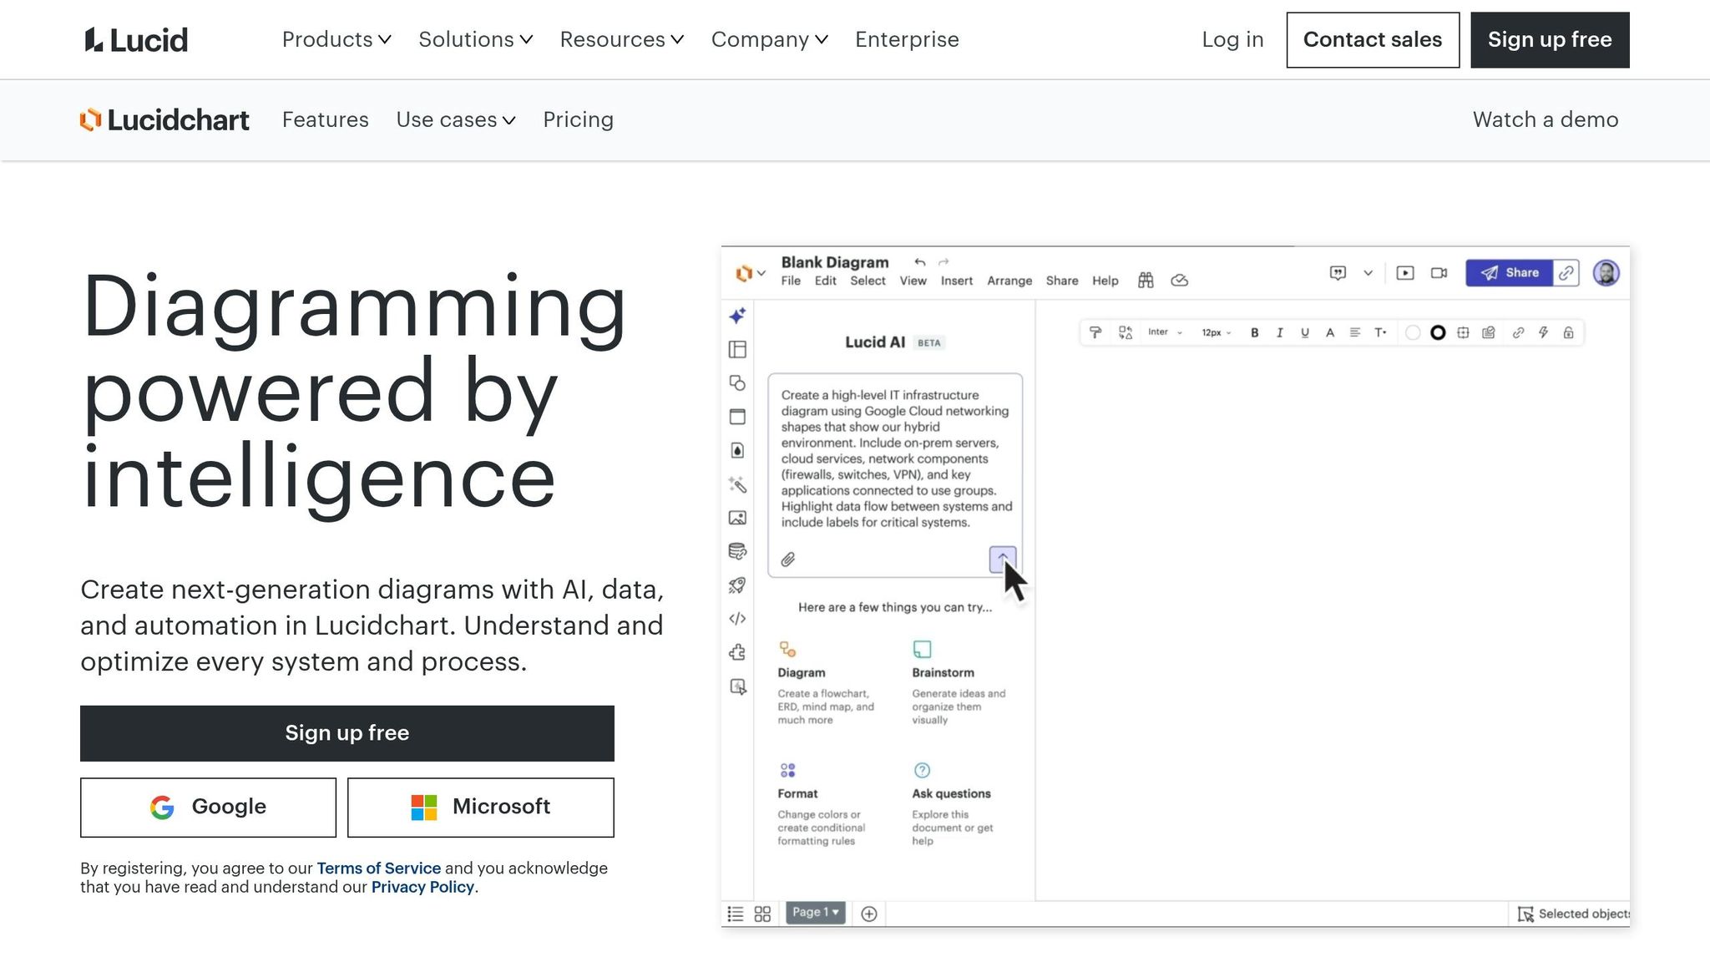Expand the Products menu

tap(336, 39)
